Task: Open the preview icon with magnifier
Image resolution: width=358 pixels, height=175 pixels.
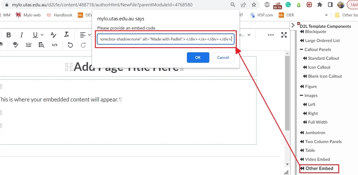Action: tap(41, 45)
